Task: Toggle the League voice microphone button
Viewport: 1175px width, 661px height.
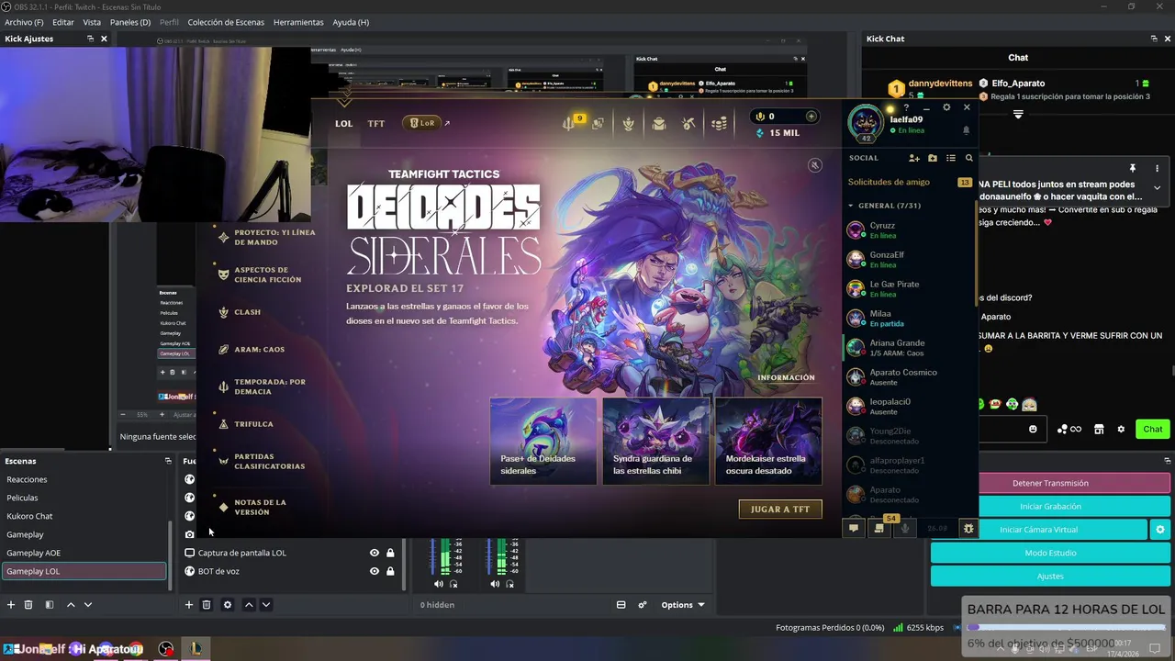Action: pyautogui.click(x=905, y=528)
